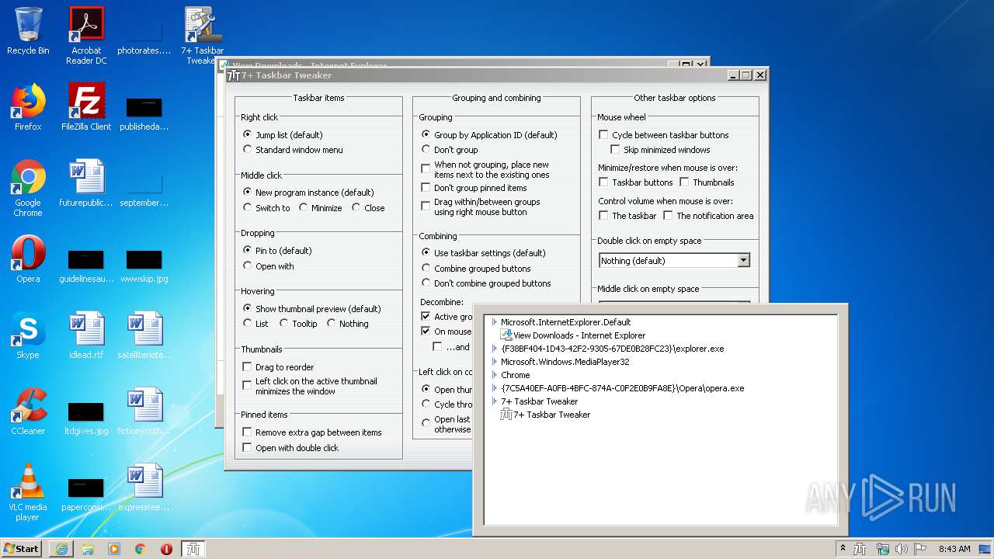
Task: Click Internet Explorer taskbar icon
Action: pos(61,549)
